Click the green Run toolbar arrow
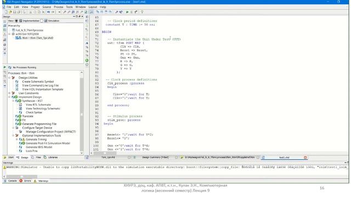351x197 pixels. (x=127, y=12)
